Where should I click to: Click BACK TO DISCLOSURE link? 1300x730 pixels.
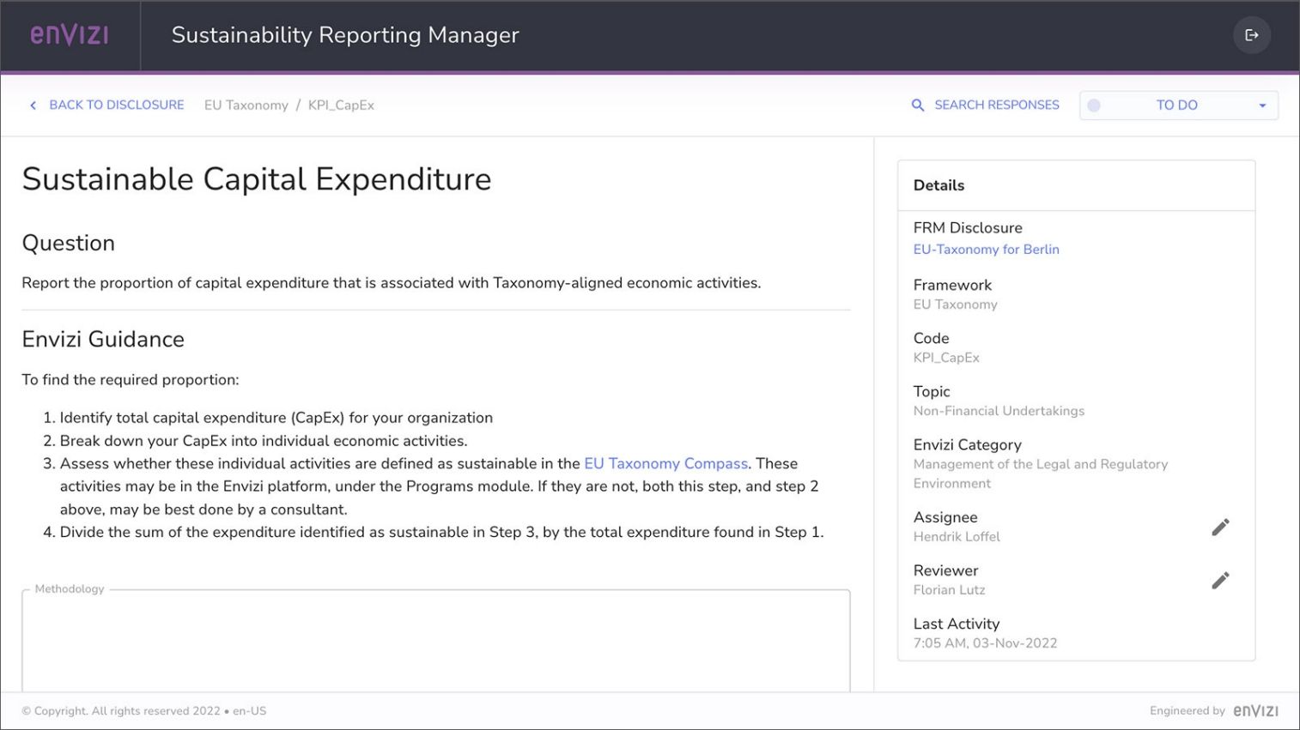pyautogui.click(x=117, y=105)
